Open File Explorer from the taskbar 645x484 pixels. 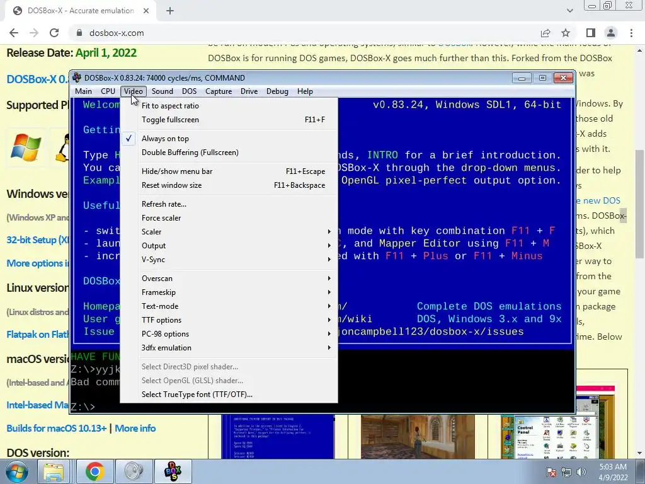(54, 471)
